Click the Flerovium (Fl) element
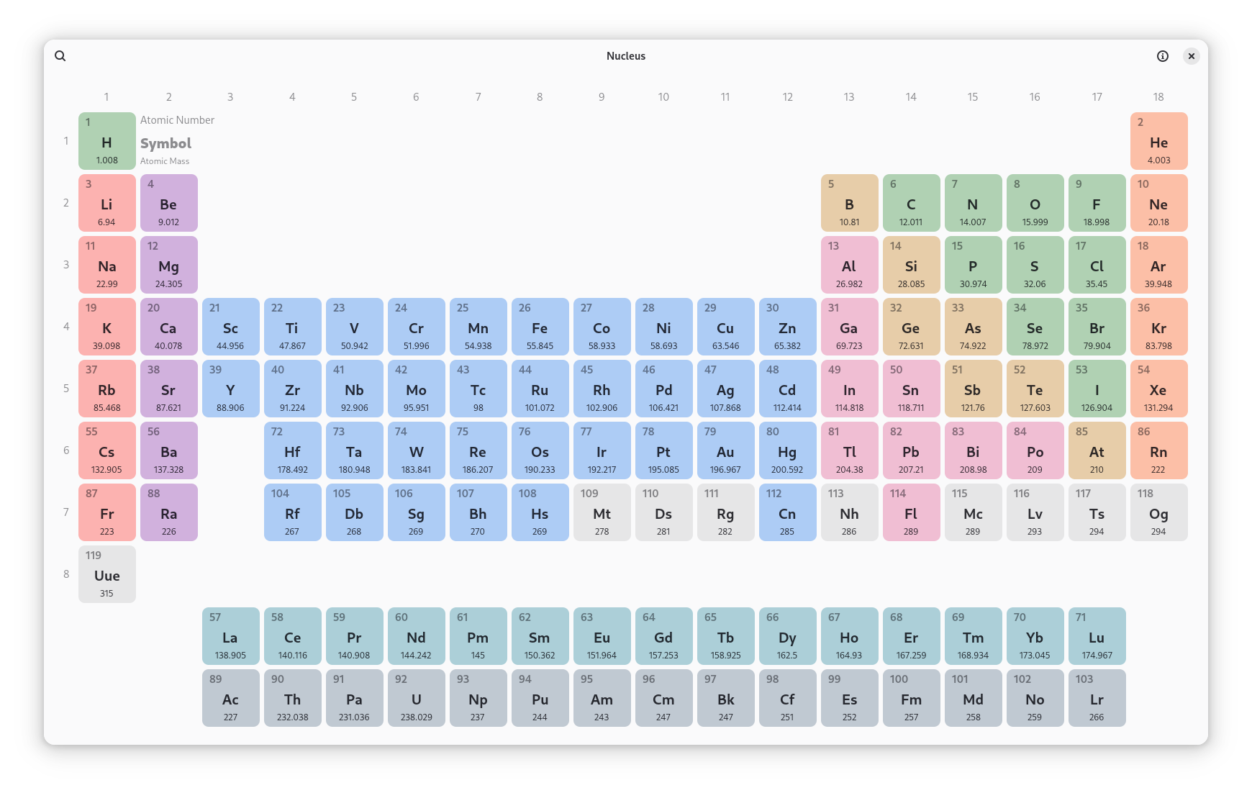The image size is (1252, 793). 911,512
